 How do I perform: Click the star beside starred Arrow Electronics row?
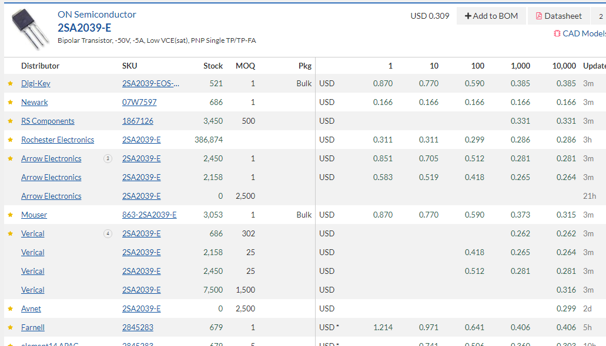[x=11, y=158]
